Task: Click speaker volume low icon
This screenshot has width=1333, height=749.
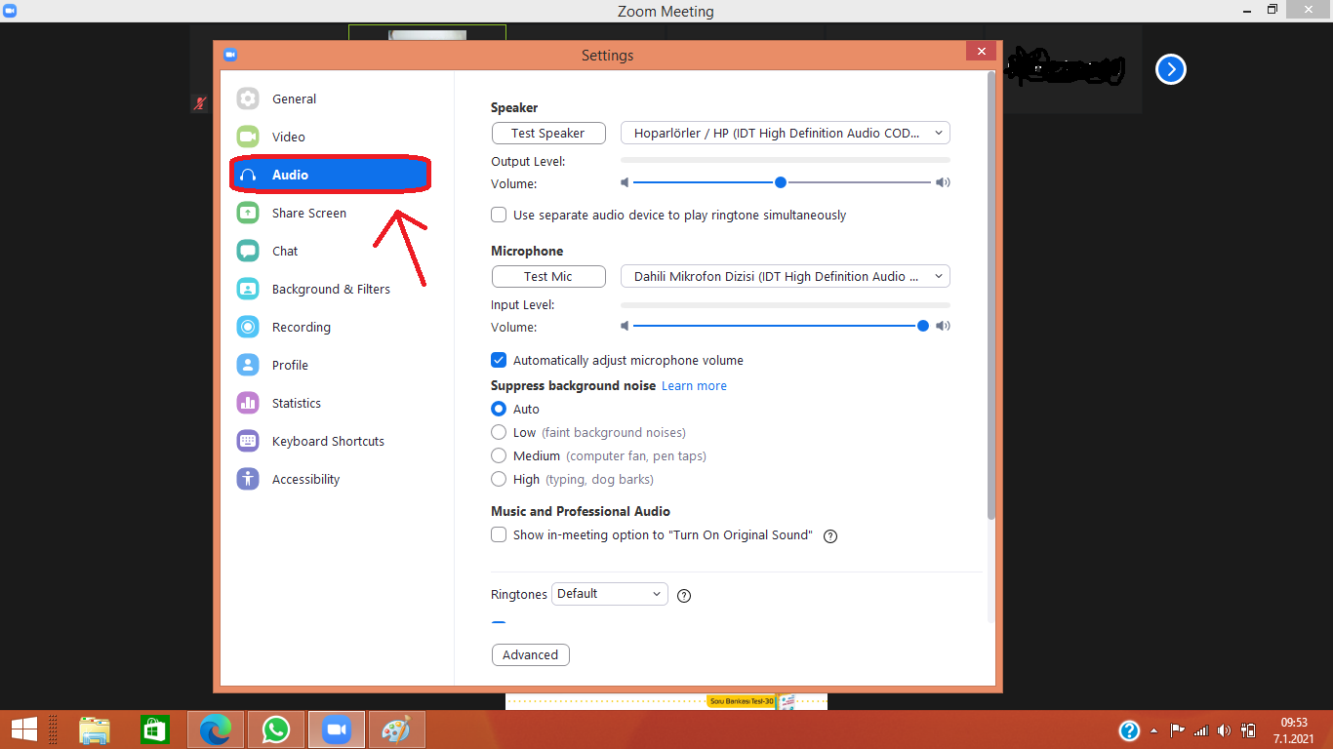Action: (x=626, y=182)
